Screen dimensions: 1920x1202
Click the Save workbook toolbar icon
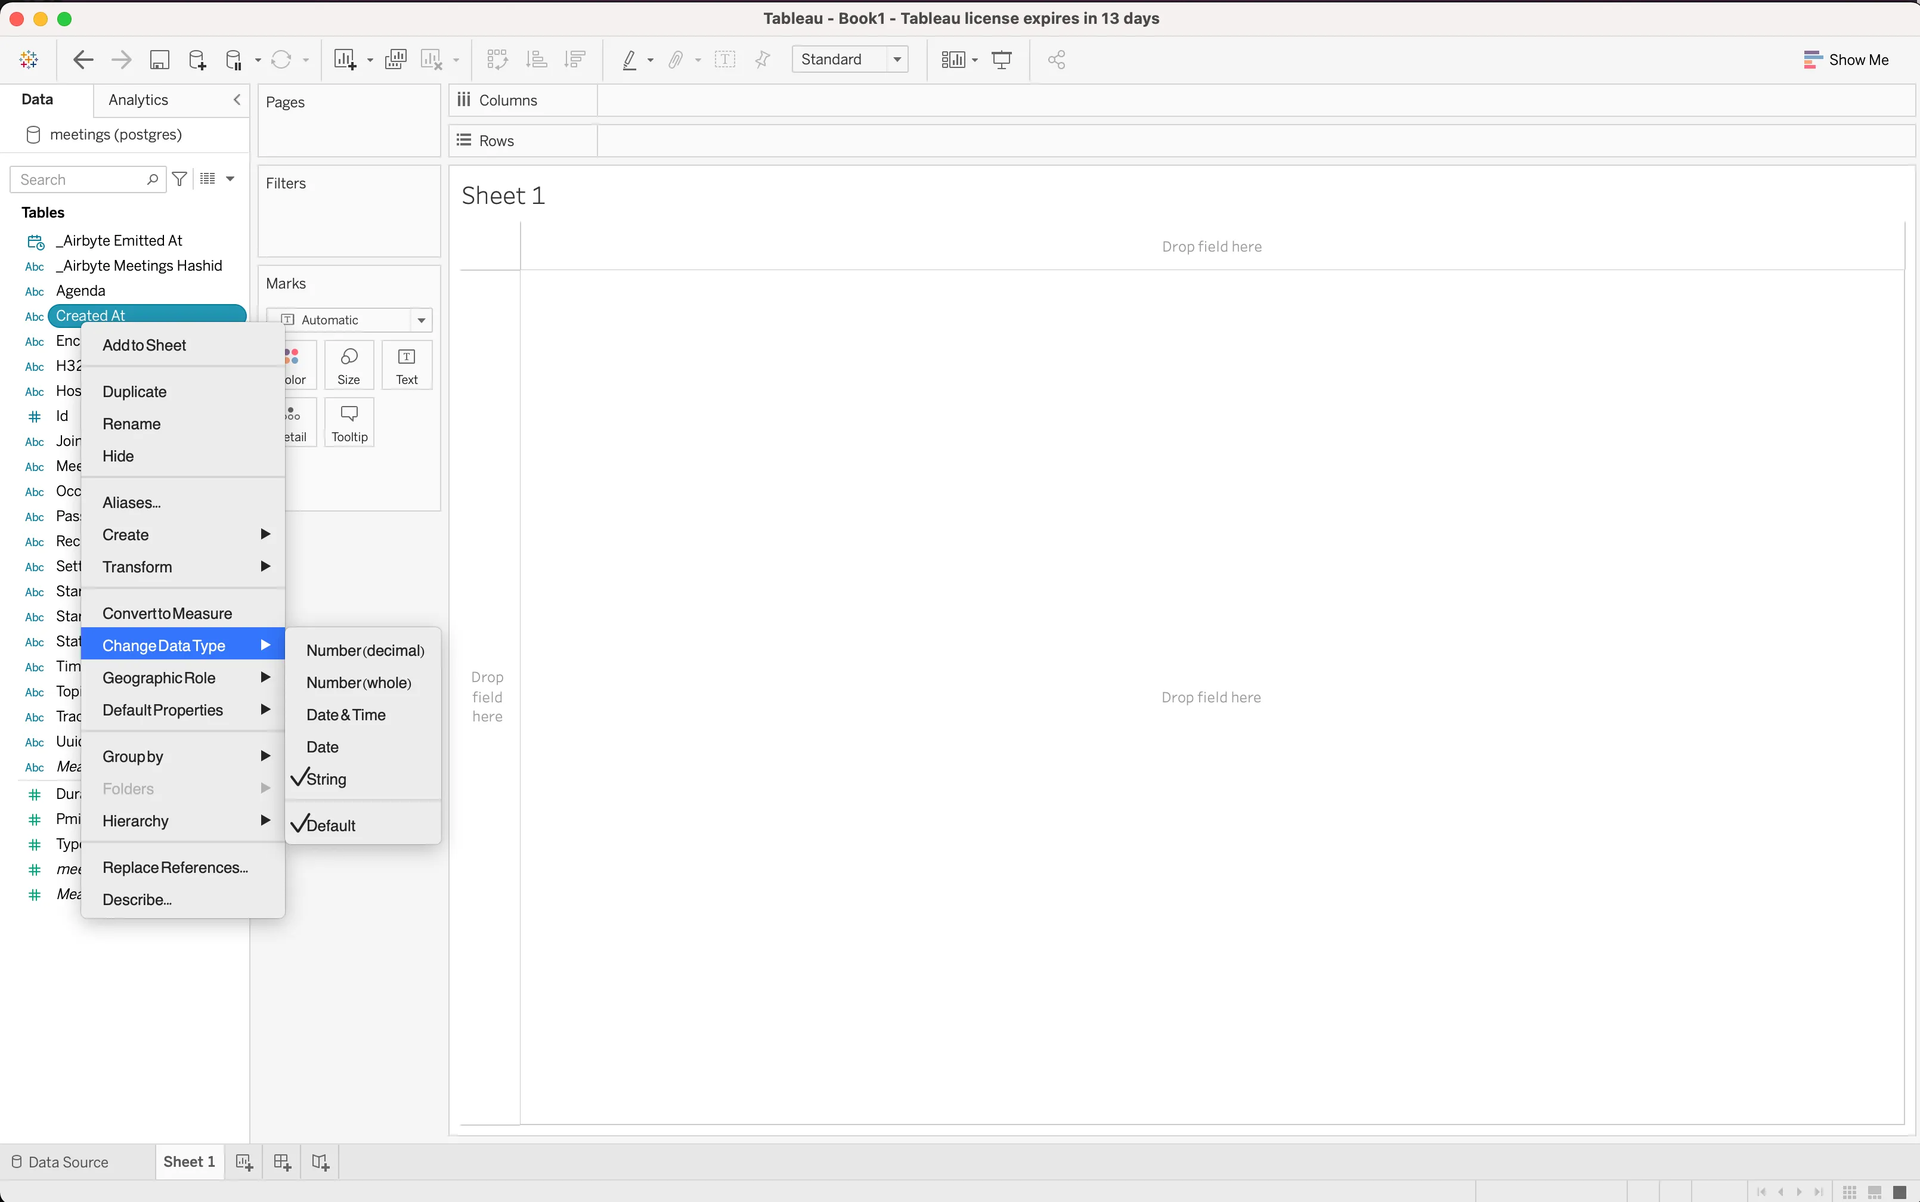coord(160,60)
